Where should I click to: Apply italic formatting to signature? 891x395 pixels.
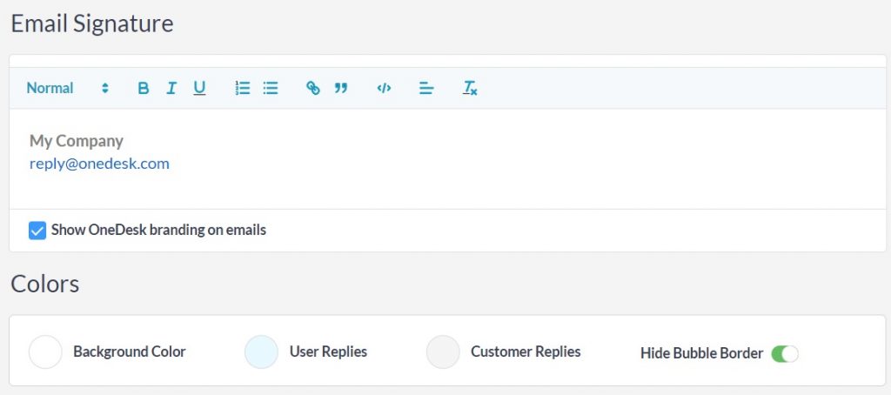(x=171, y=88)
